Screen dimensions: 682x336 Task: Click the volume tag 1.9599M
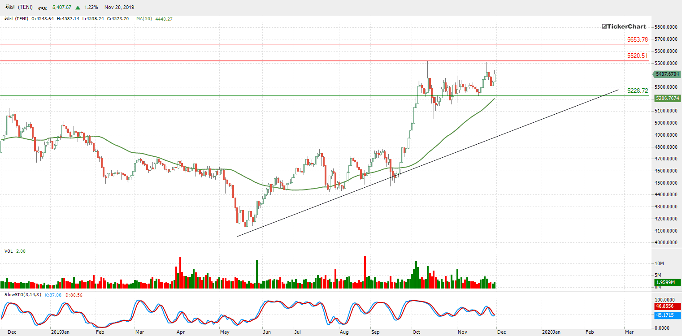667,282
